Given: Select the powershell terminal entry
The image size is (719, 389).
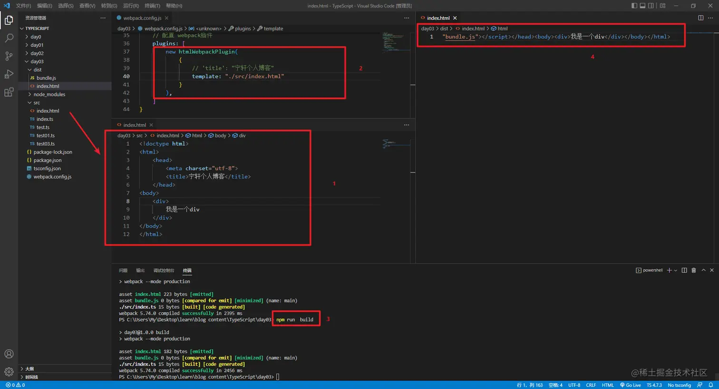Looking at the screenshot, I should pos(649,270).
